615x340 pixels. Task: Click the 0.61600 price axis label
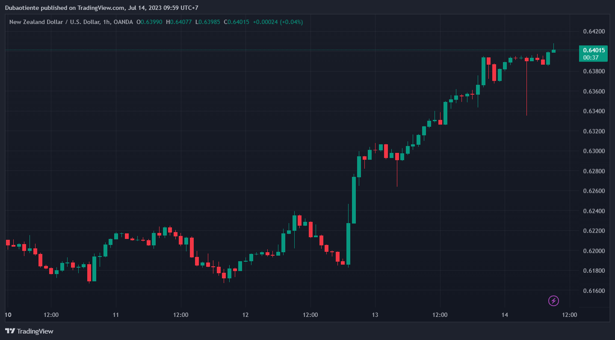point(594,291)
